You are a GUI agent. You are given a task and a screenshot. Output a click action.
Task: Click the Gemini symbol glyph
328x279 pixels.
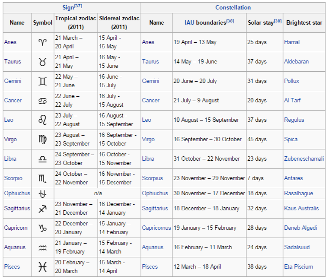[x=42, y=81]
